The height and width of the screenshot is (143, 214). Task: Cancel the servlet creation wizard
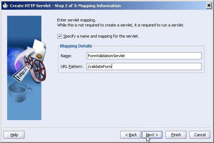(200, 135)
